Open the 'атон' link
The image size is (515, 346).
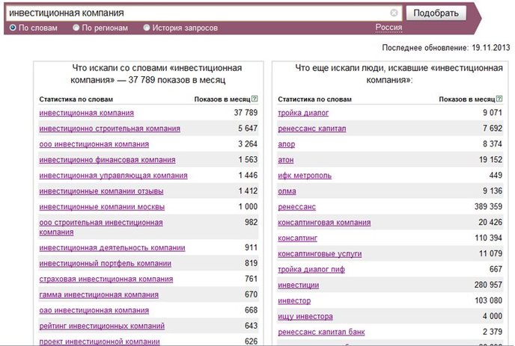point(286,160)
